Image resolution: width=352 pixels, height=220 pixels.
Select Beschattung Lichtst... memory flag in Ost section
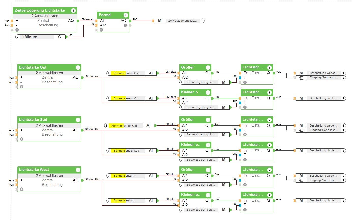[x=320, y=98]
